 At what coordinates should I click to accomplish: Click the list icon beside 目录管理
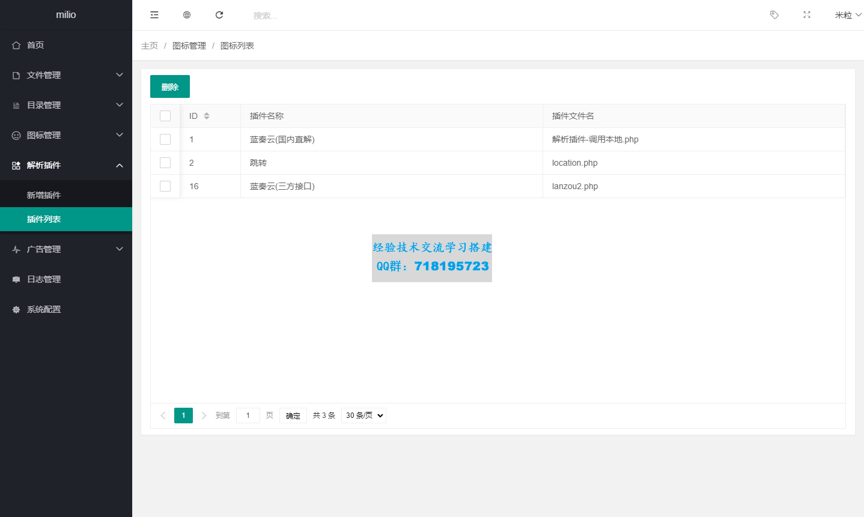16,105
